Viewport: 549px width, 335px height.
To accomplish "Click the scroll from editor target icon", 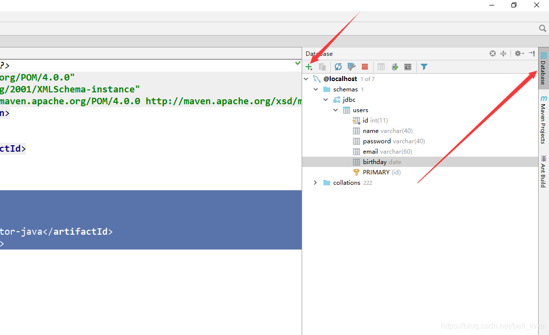I will 493,54.
